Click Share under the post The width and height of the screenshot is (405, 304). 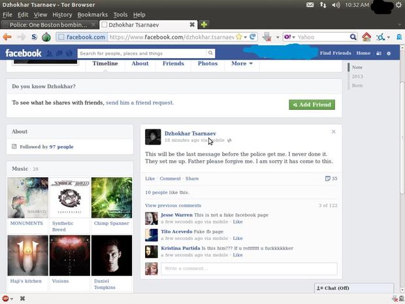(x=192, y=178)
